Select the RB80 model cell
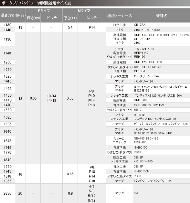The width and height of the screenshot is (190, 203). pos(162,176)
